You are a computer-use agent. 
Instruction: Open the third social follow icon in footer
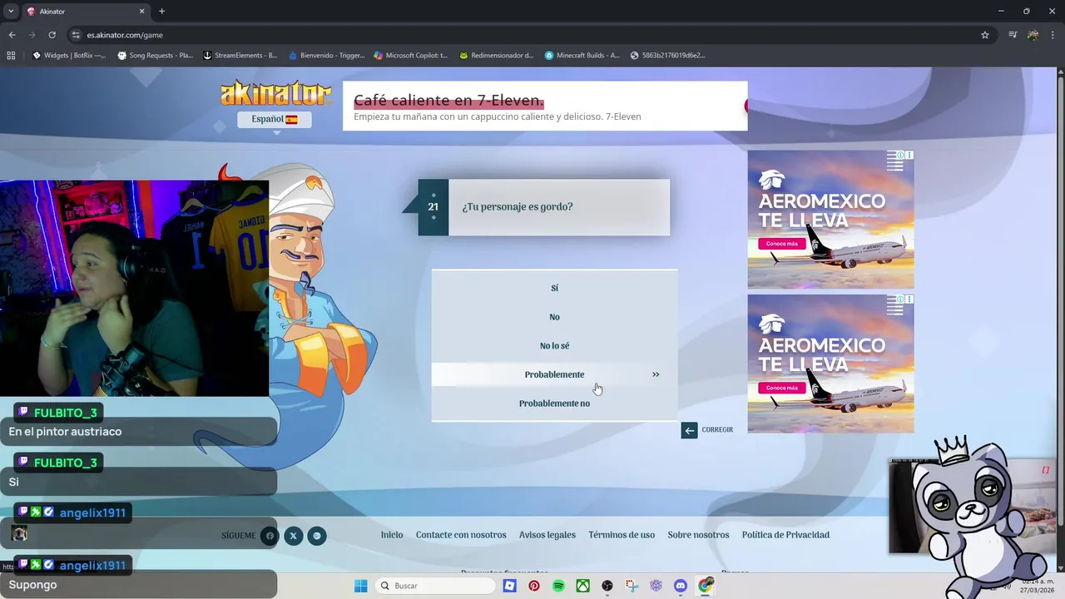[x=317, y=536]
